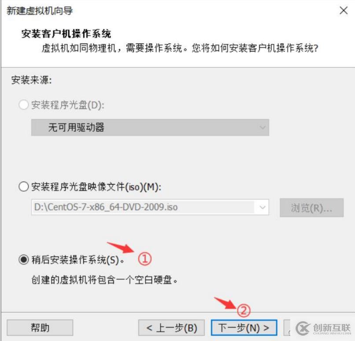355x341 pixels.
Task: Click the 创新互联 watermark logo icon
Action: coord(303,328)
